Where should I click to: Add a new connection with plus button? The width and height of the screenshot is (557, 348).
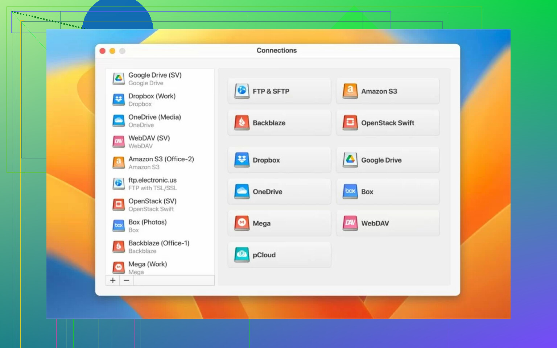click(x=113, y=280)
